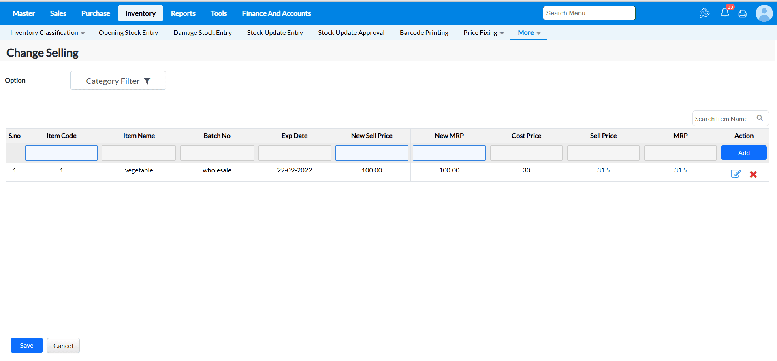Expand the More menu
The image size is (777, 361).
[x=529, y=33]
